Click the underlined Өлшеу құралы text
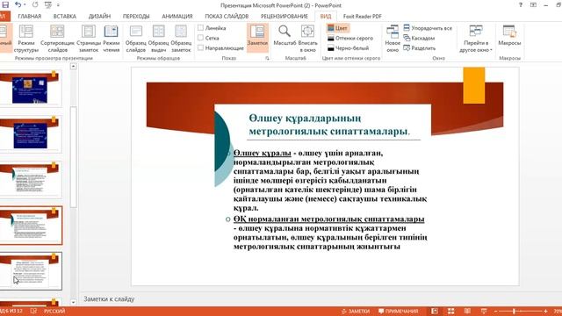The height and width of the screenshot is (316, 562). 262,153
